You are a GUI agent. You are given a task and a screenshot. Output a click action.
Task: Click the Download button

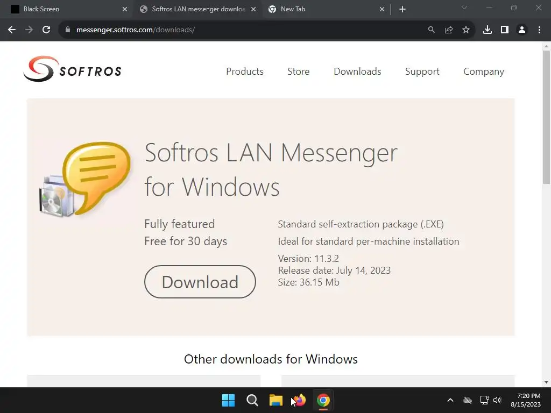tap(200, 282)
